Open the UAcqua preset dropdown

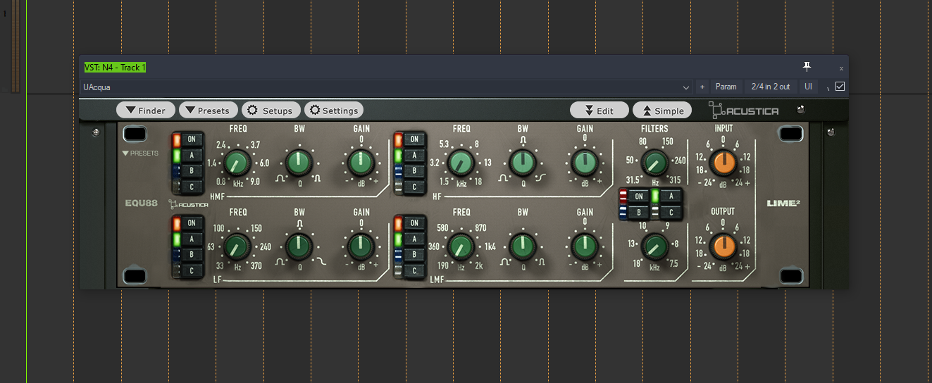(387, 87)
